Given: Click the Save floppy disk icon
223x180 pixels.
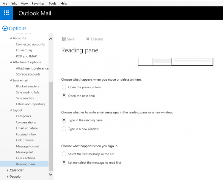Looking at the screenshot, I should [x=63, y=39].
